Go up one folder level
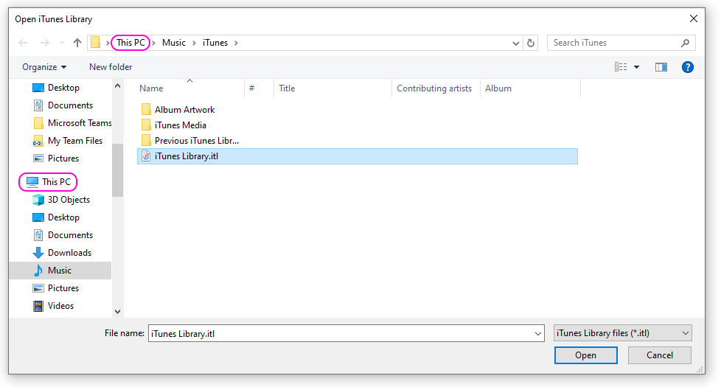This screenshot has width=721, height=387. (x=77, y=43)
